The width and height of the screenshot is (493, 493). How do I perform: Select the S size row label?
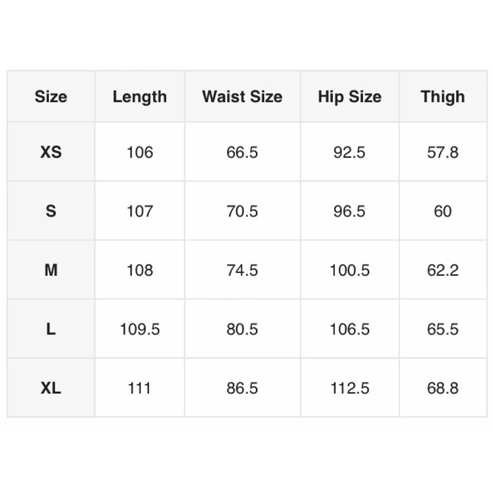[51, 211]
